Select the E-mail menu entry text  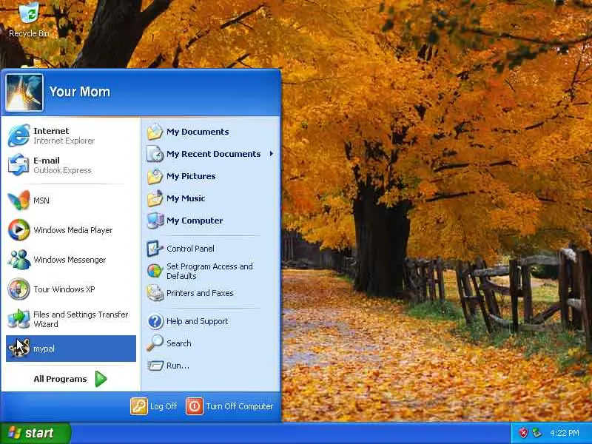tap(47, 161)
